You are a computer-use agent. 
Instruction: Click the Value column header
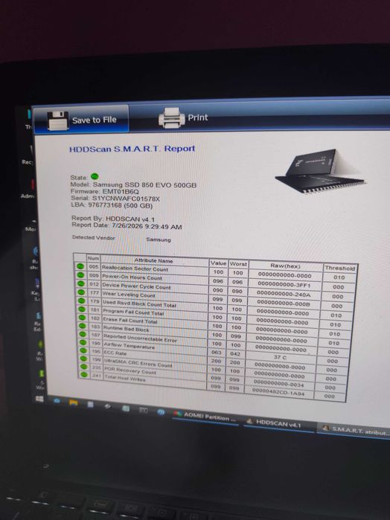tap(218, 263)
